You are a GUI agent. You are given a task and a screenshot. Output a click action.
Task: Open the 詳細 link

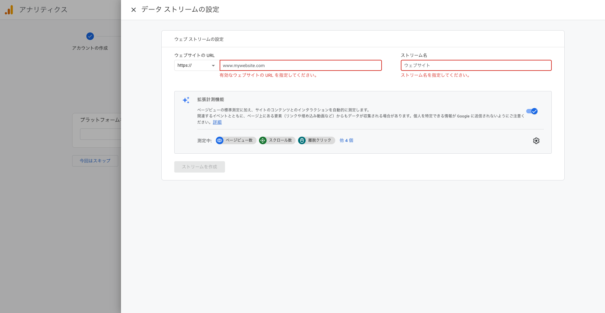point(217,122)
